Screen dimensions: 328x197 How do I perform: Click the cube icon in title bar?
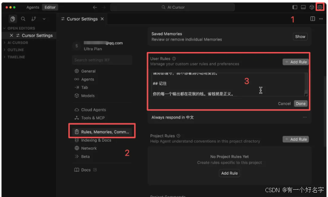(312, 7)
